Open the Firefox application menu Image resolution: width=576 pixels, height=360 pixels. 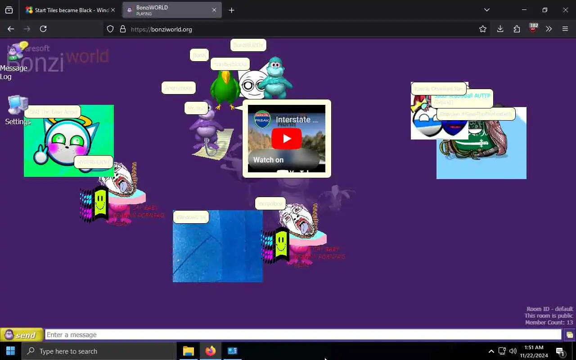565,29
